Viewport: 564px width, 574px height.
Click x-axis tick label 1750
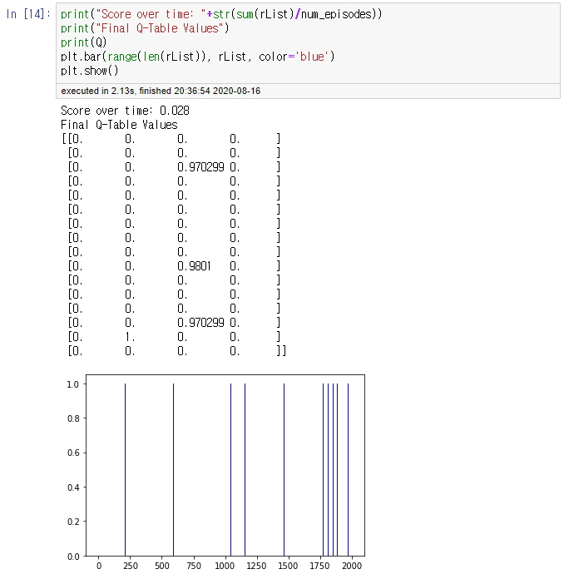[x=320, y=566]
